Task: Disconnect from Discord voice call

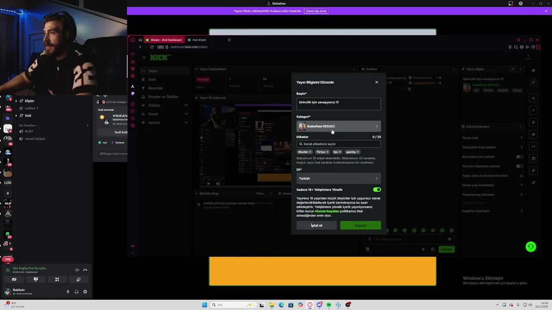Action: [85, 270]
